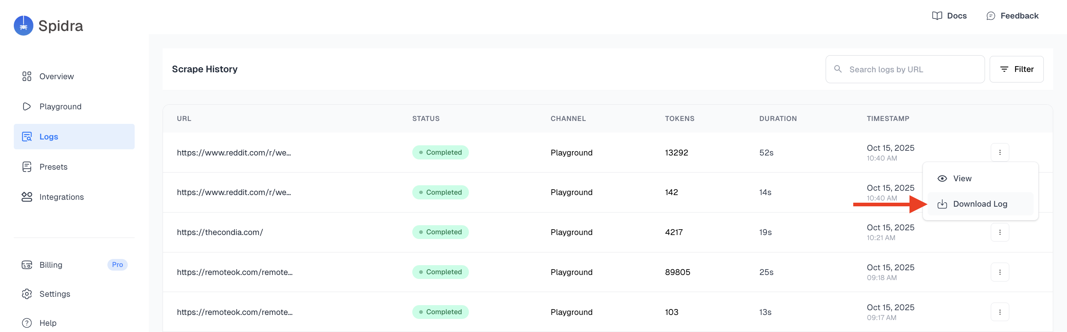
Task: Click the reddit URL with 142 tokens
Action: pyautogui.click(x=234, y=192)
